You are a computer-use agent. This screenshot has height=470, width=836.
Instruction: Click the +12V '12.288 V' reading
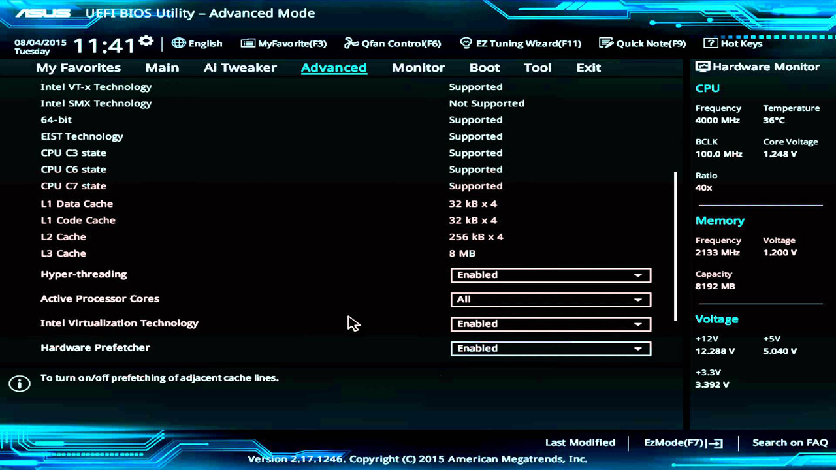pyautogui.click(x=715, y=351)
